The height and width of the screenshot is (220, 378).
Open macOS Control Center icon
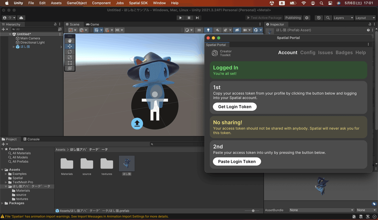pos(330,3)
